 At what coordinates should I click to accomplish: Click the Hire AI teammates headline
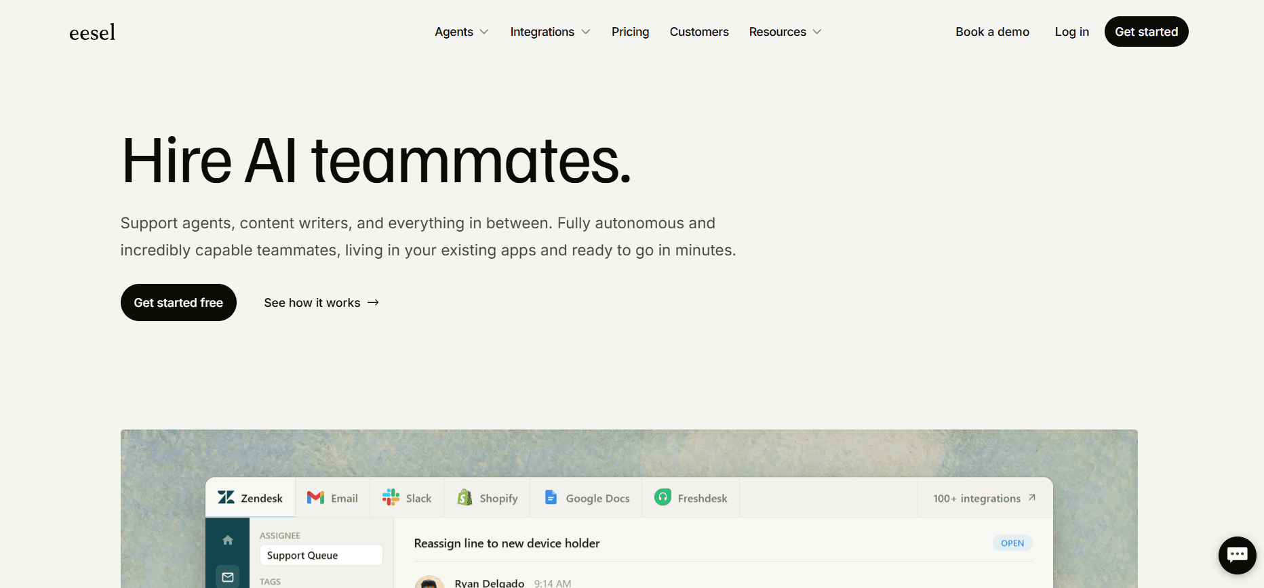pyautogui.click(x=377, y=161)
